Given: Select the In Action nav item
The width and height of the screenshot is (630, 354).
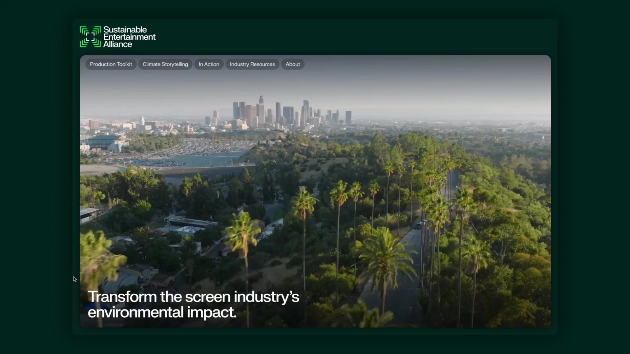Looking at the screenshot, I should [209, 64].
